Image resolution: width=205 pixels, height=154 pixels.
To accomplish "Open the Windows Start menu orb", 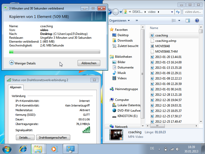I will click(7, 149).
